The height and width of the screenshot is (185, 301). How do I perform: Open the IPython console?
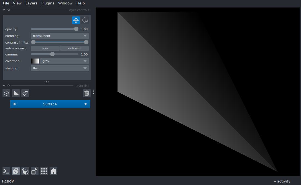pos(6,171)
